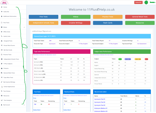156x113 pixels.
Task: Click the Top Scored Topic GL Assessment value
Action: (x=142, y=44)
